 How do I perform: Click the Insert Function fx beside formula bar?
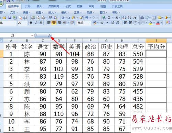(x=49, y=35)
